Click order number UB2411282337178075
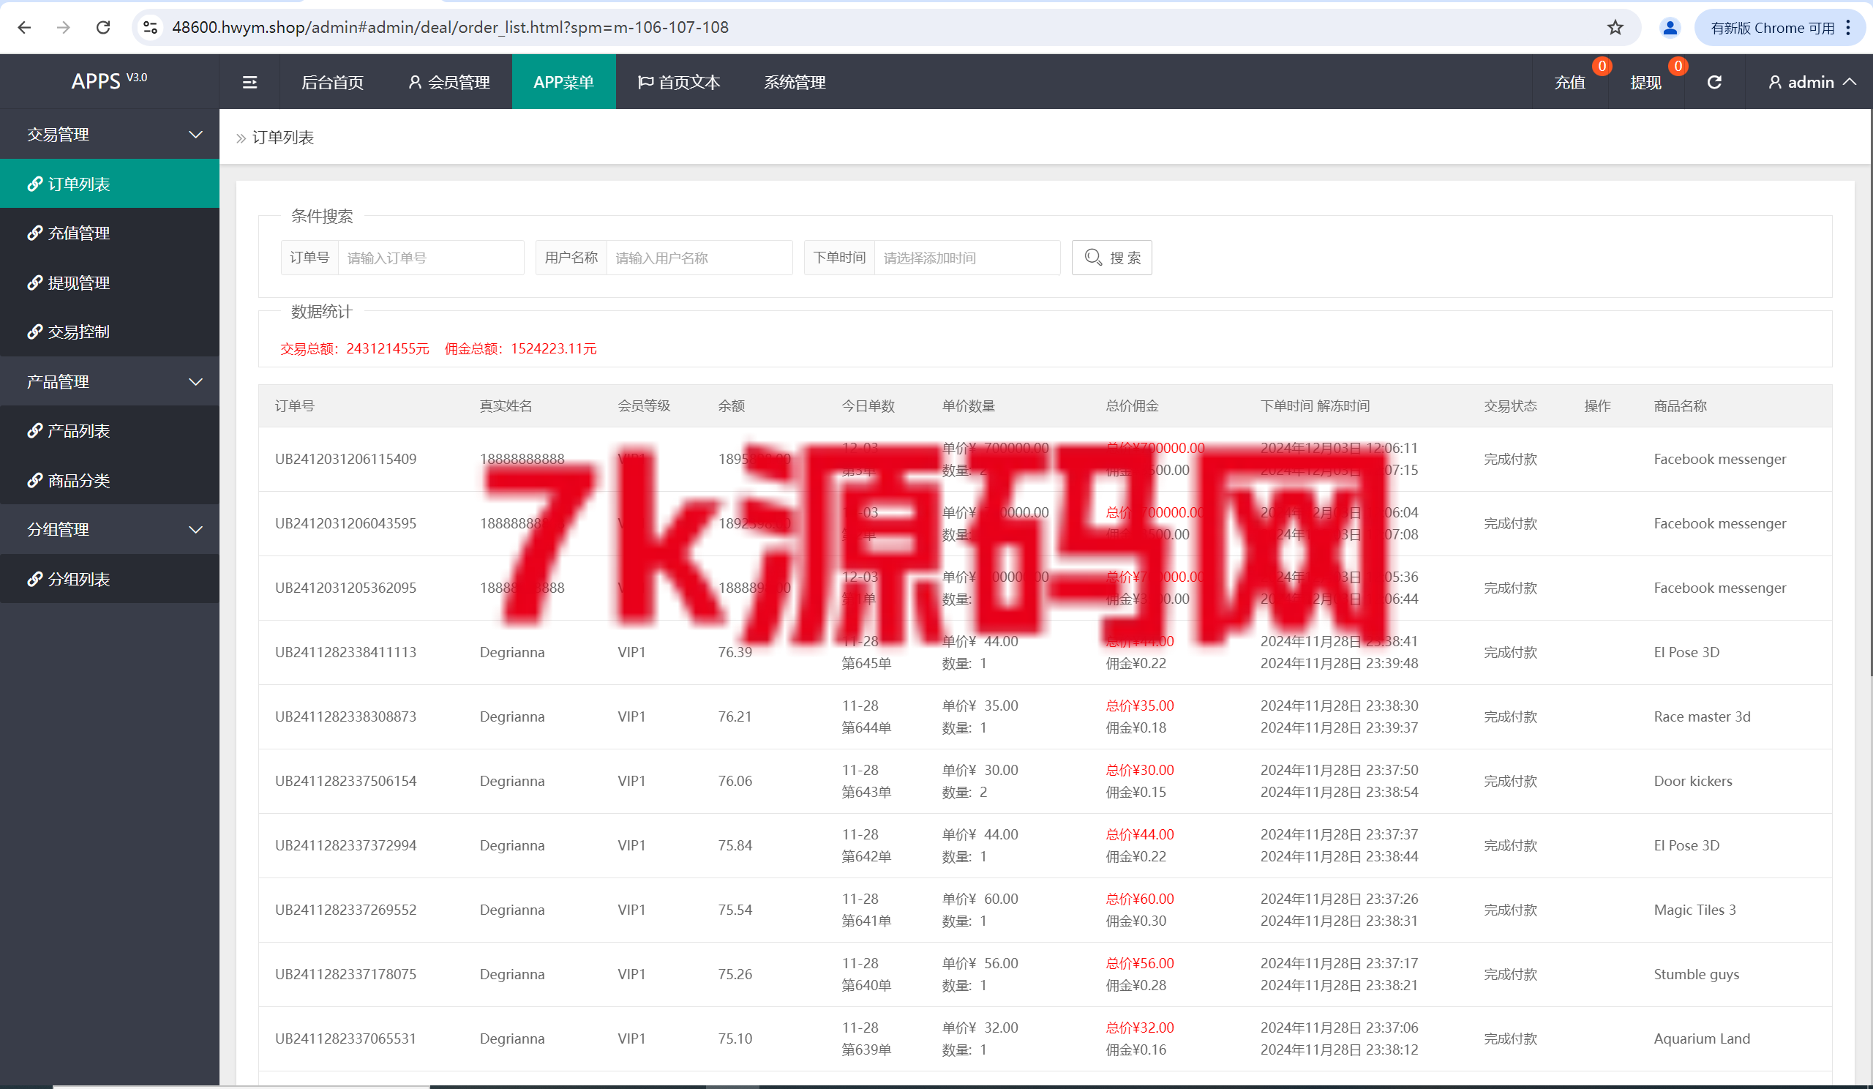Viewport: 1873px width, 1089px height. click(345, 974)
